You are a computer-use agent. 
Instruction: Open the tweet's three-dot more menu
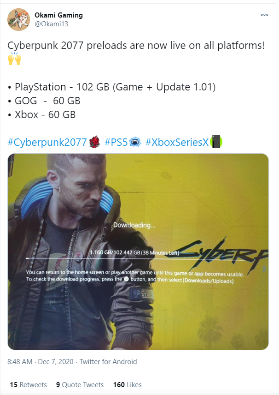pyautogui.click(x=264, y=15)
